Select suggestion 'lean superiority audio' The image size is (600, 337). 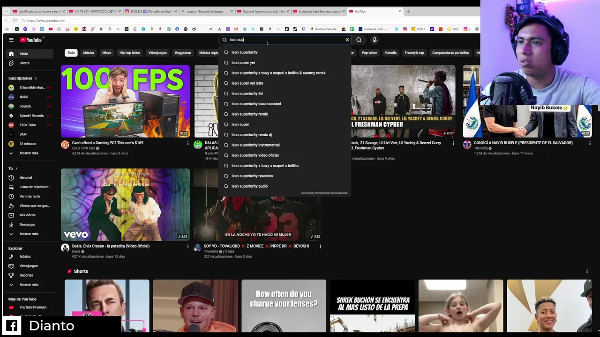point(285,186)
